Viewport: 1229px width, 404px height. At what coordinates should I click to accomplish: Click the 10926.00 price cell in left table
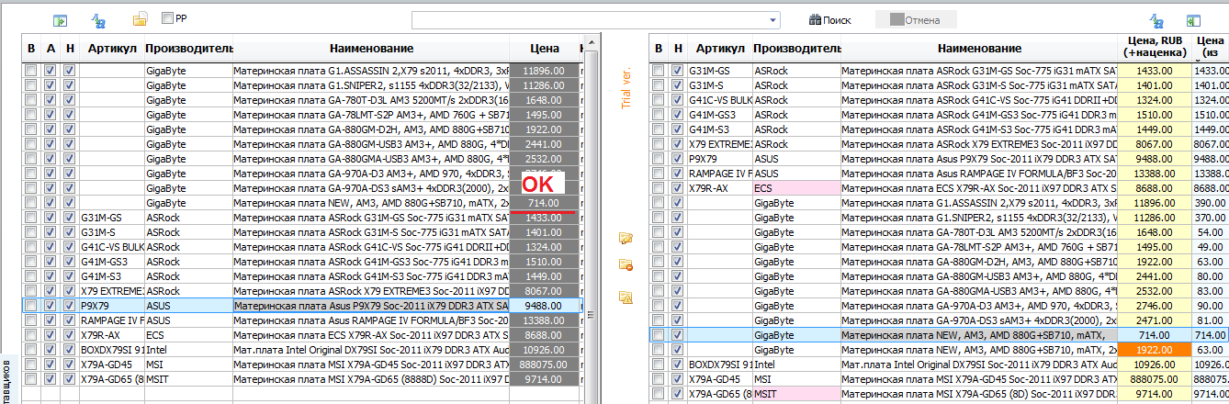(x=546, y=349)
